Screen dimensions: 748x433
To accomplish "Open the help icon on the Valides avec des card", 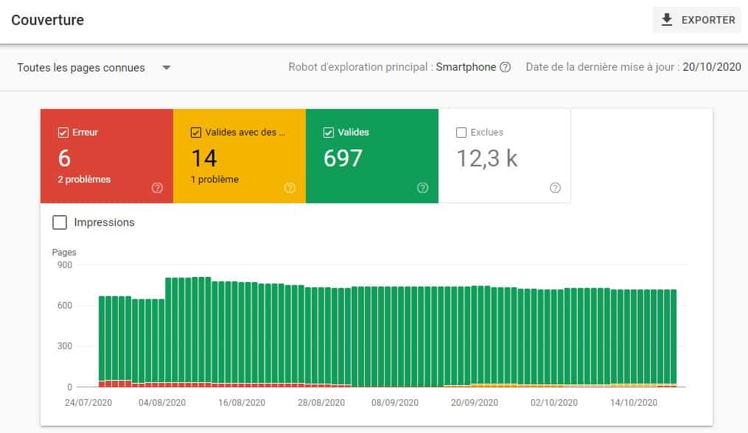I will point(290,188).
